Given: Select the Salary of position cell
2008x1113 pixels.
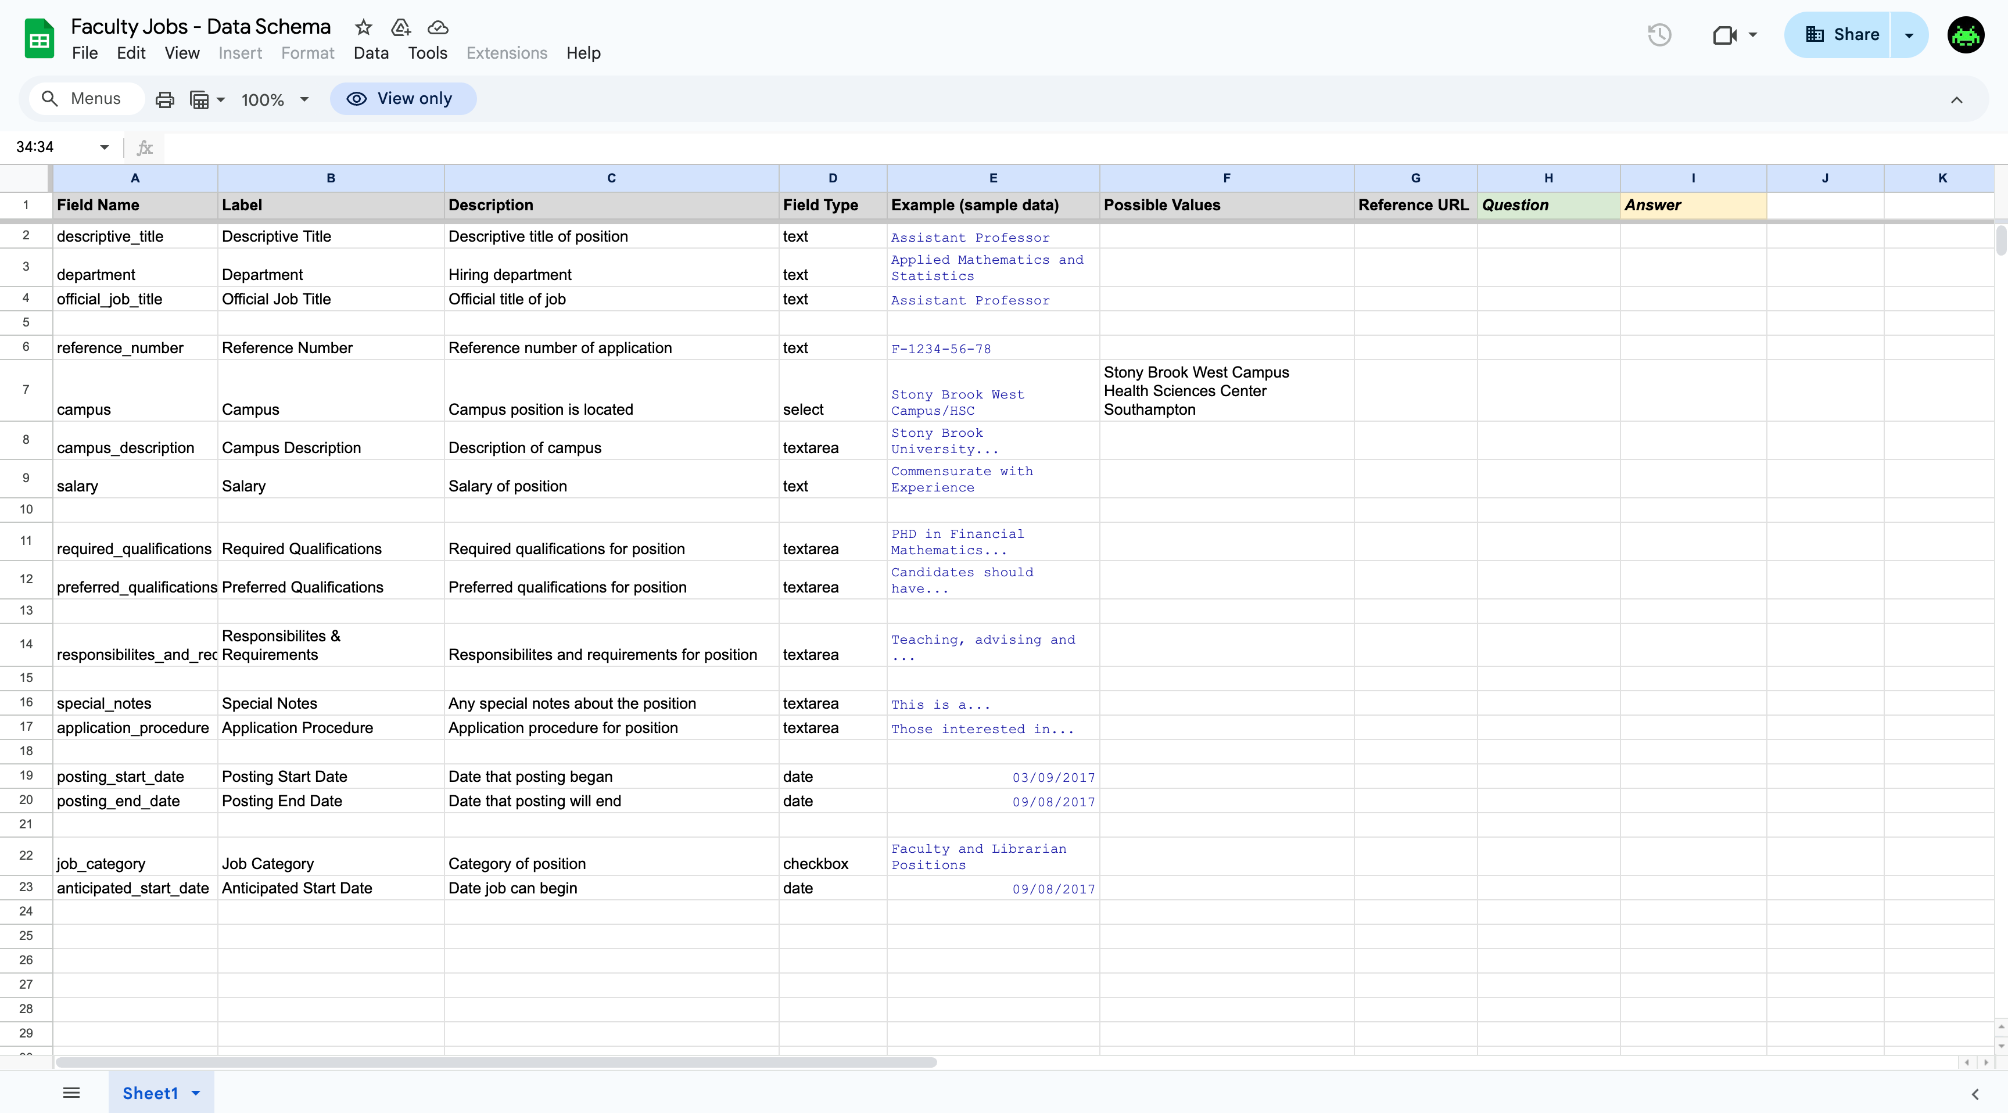Looking at the screenshot, I should pyautogui.click(x=611, y=479).
